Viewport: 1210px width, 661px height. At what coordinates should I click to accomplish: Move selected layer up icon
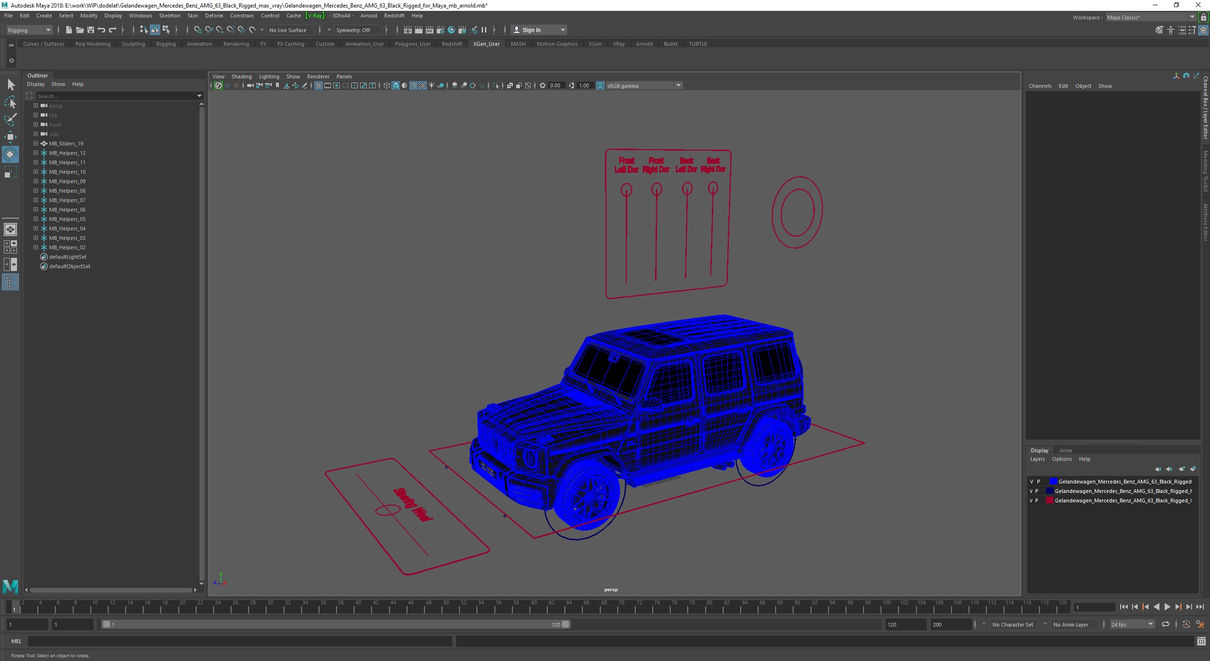pos(1158,469)
